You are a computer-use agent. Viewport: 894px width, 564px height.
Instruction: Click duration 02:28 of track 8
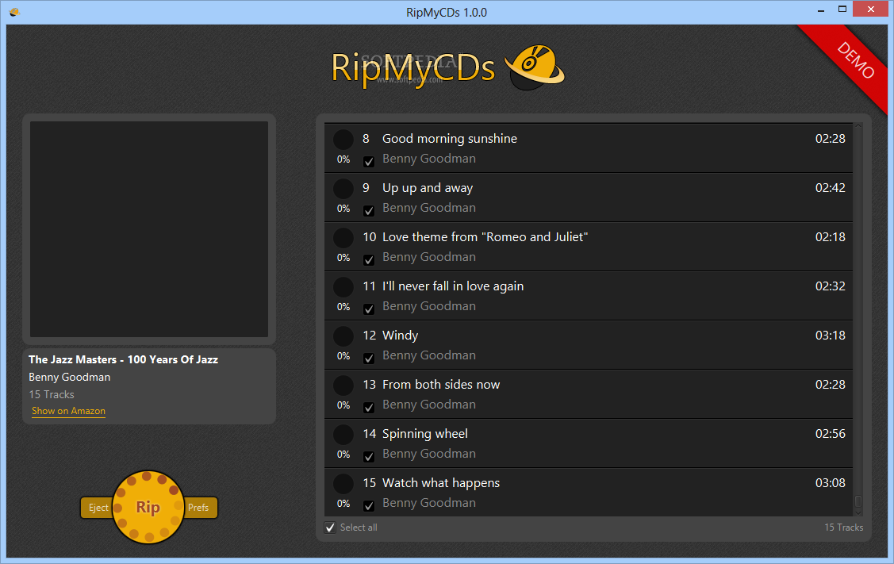tap(830, 139)
